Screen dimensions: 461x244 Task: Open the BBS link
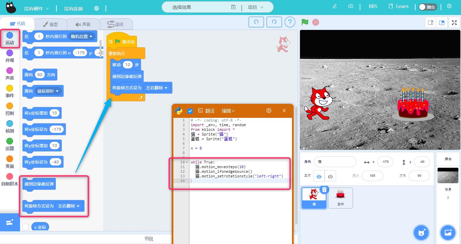(x=373, y=6)
